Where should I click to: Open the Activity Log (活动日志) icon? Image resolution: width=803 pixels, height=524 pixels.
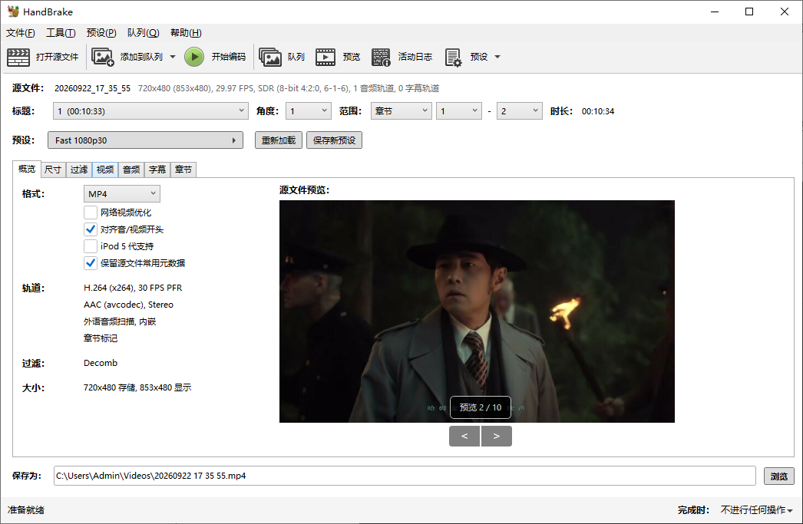[381, 57]
